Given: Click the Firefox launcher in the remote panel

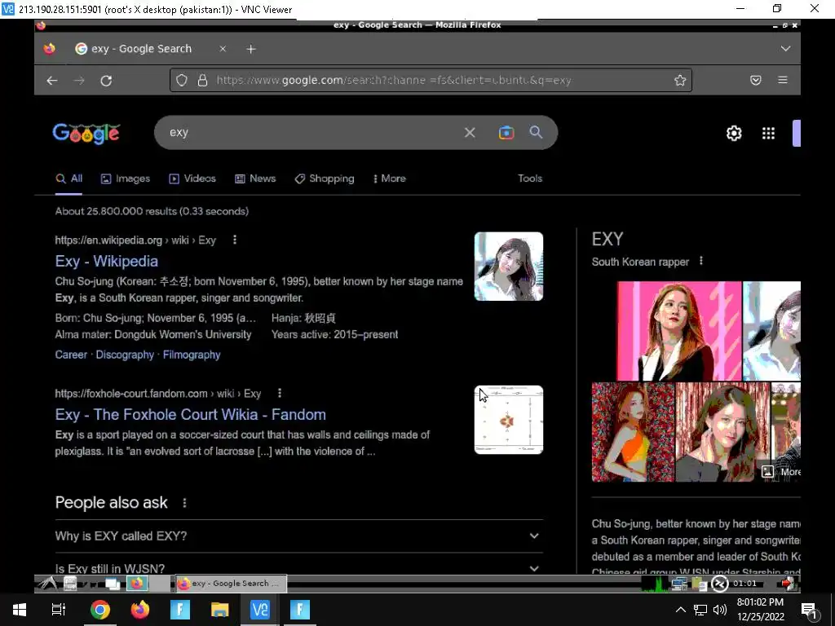Looking at the screenshot, I should tap(136, 584).
